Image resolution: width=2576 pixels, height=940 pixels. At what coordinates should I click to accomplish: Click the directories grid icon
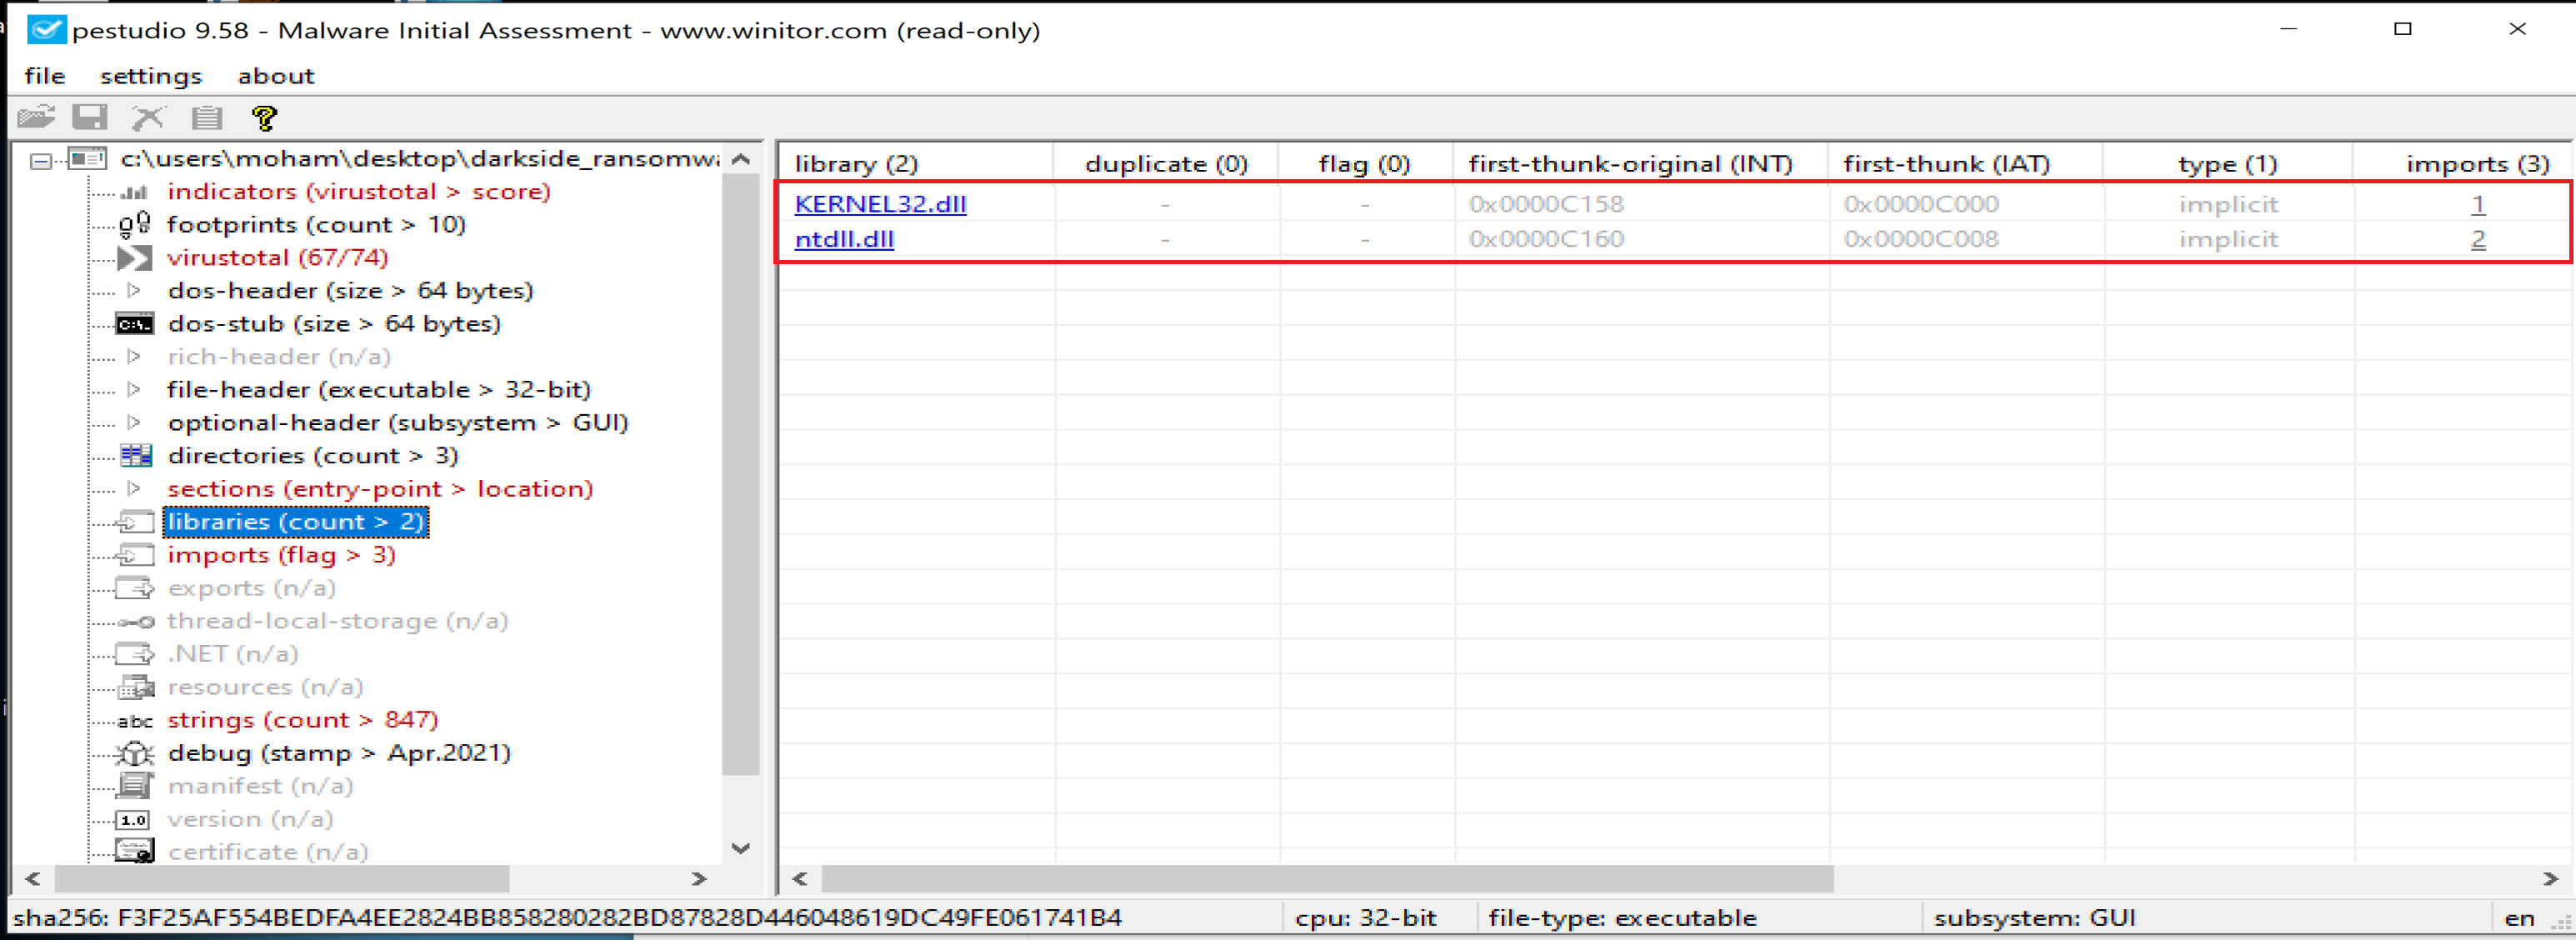click(135, 456)
